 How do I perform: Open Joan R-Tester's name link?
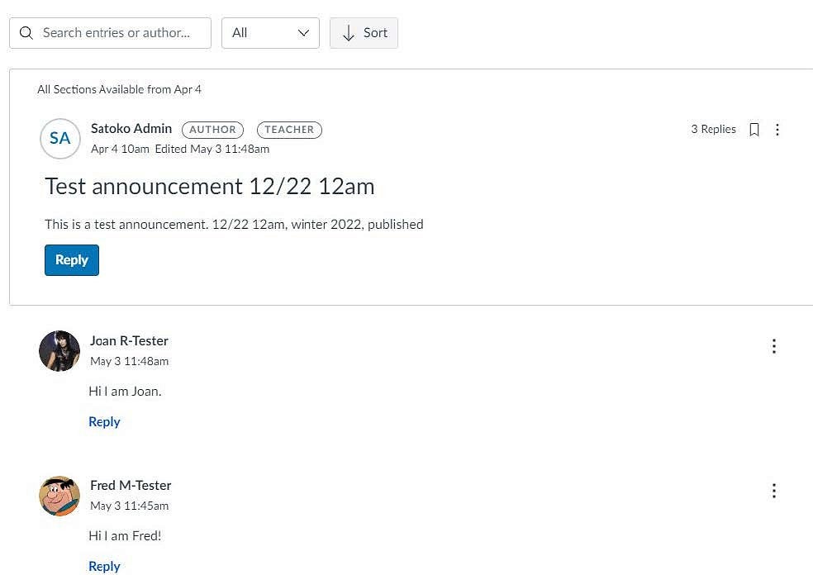click(x=129, y=340)
